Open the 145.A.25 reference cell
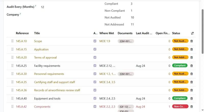 21,66
